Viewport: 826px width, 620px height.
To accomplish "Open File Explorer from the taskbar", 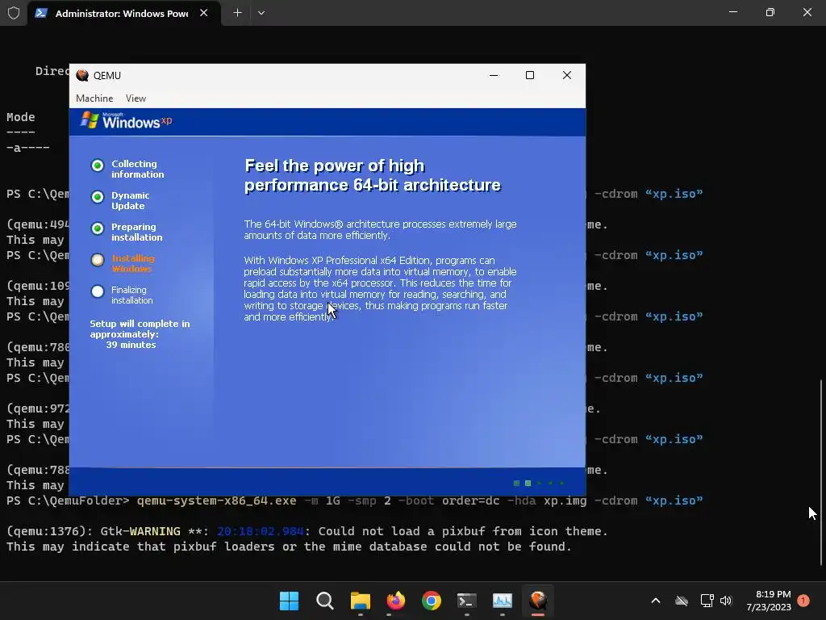I will [x=361, y=601].
